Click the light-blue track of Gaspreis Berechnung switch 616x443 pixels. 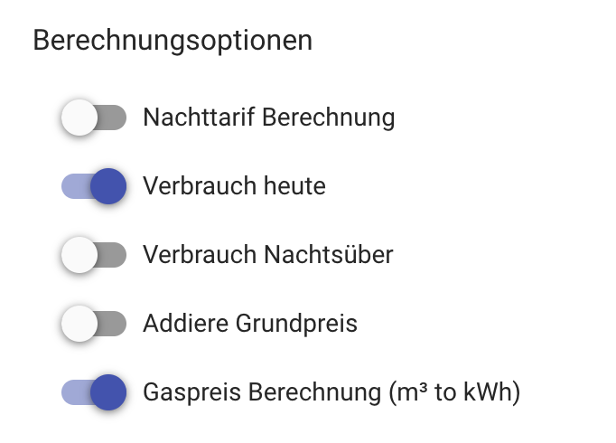72,393
